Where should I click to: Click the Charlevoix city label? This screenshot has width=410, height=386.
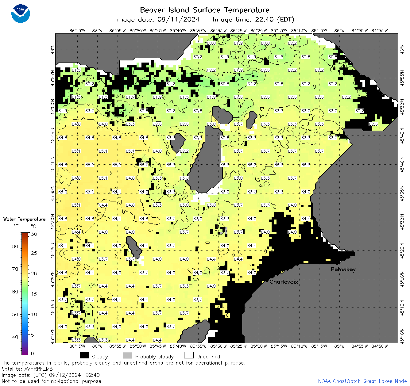(x=284, y=282)
